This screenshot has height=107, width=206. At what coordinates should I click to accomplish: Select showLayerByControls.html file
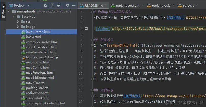[45, 103]
